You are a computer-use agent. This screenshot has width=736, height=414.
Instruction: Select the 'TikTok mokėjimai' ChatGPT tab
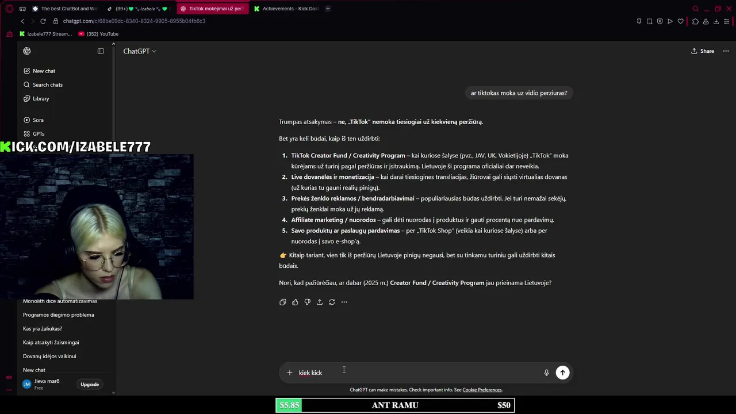pyautogui.click(x=212, y=9)
